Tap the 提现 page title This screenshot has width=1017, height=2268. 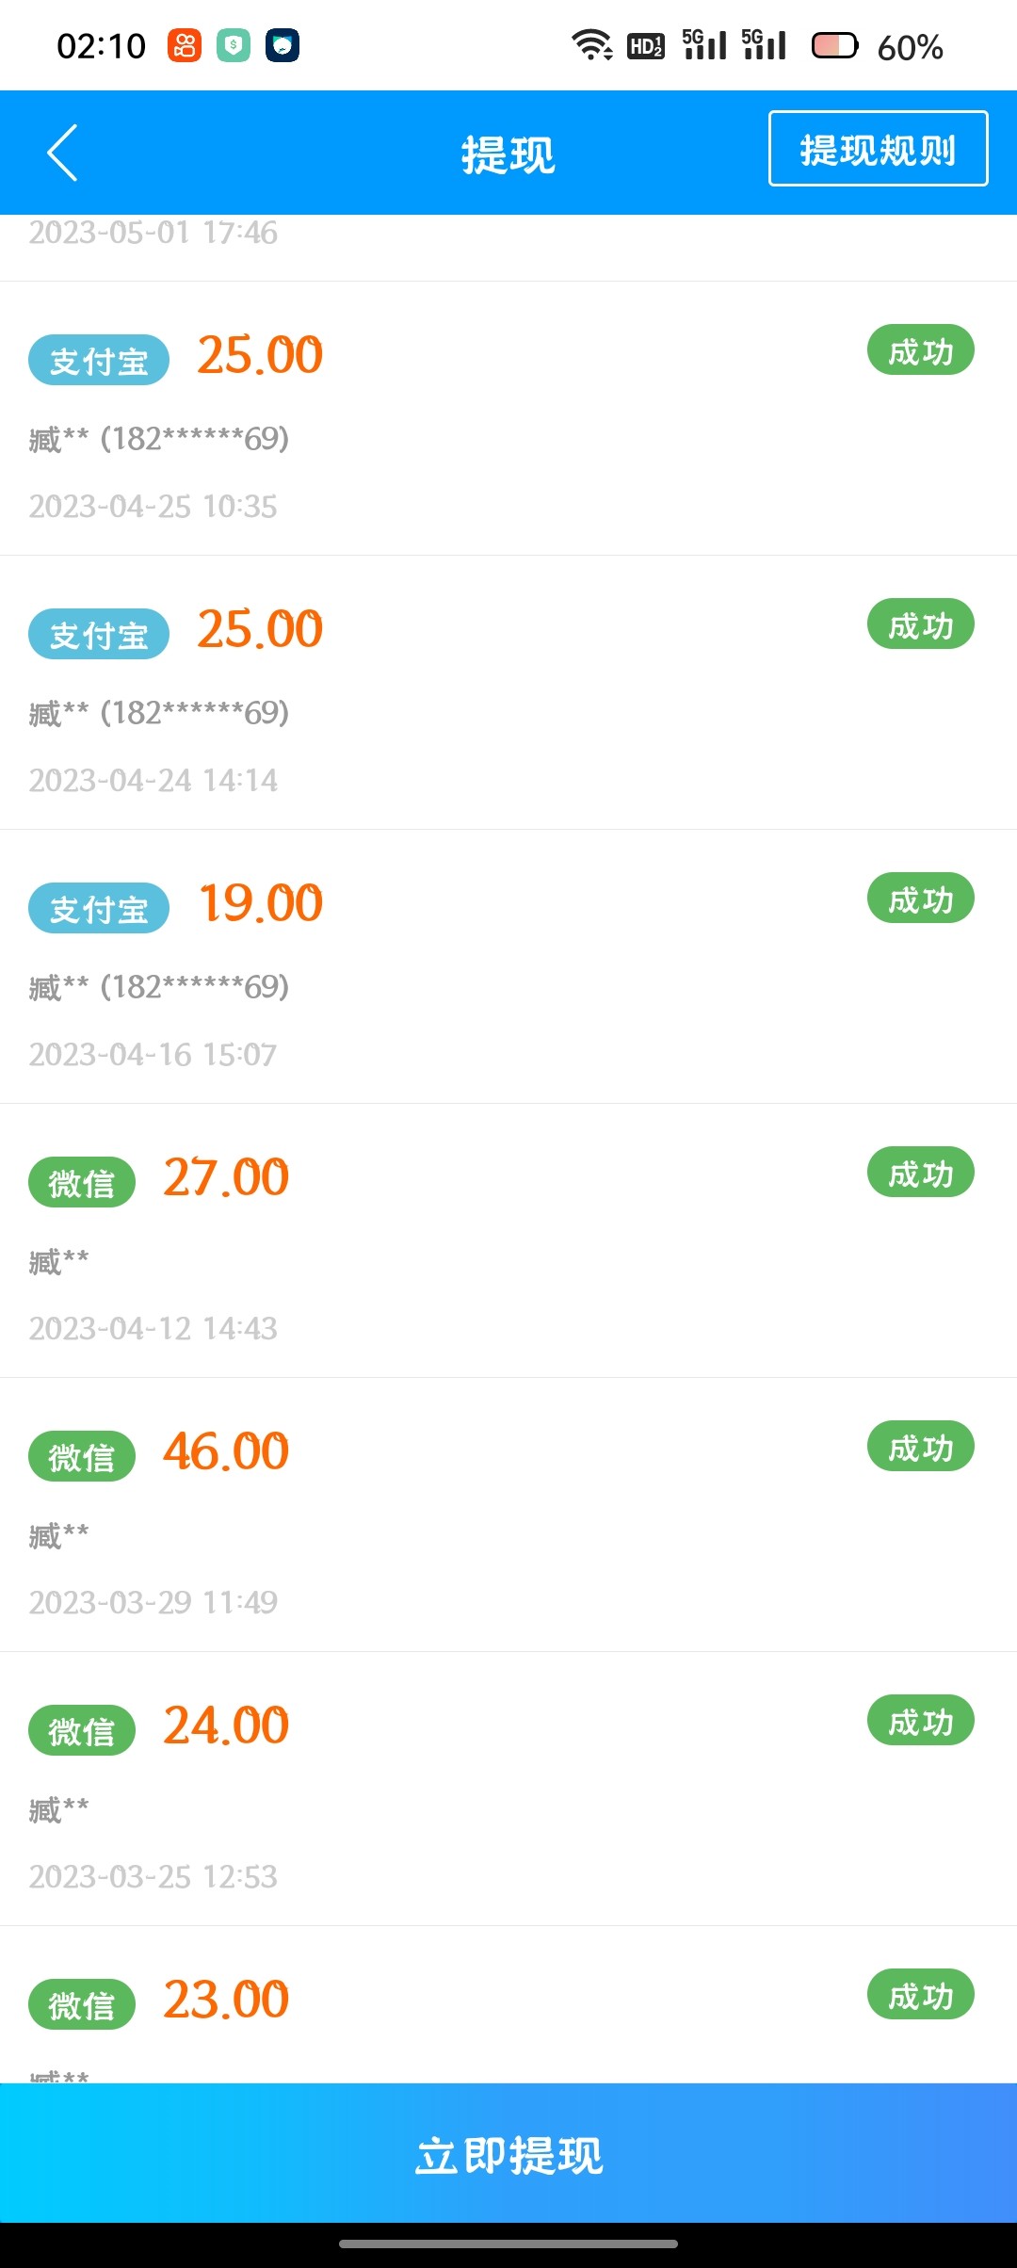[x=508, y=154]
